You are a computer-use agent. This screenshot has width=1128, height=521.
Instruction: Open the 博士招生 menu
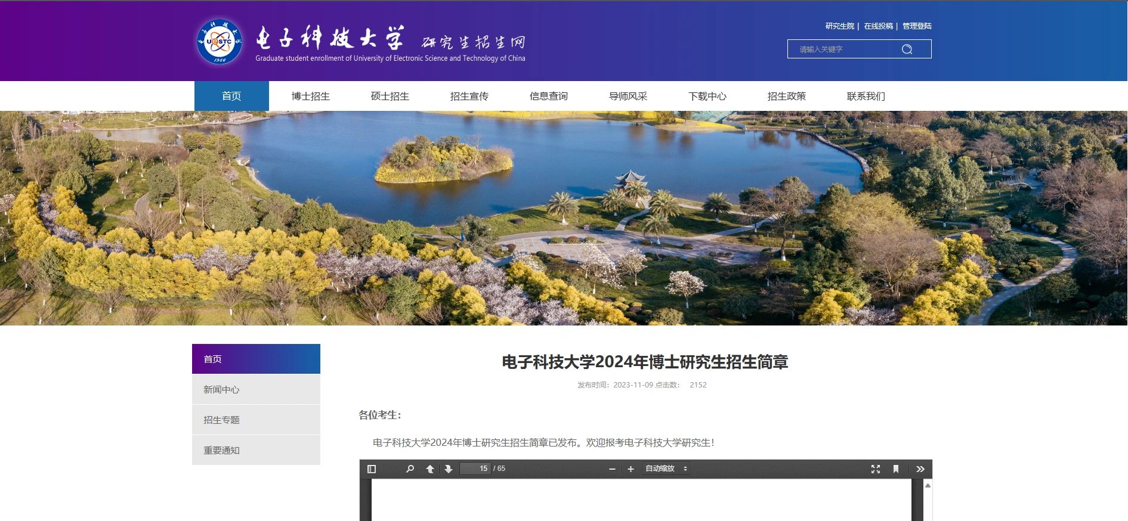click(x=311, y=96)
